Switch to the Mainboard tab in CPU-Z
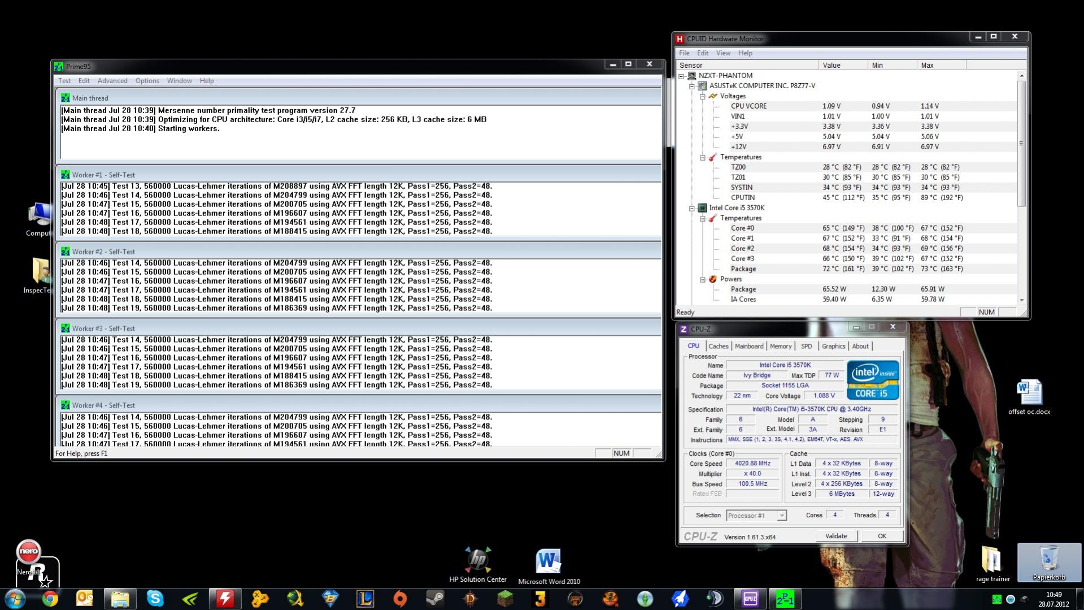This screenshot has height=610, width=1084. tap(749, 347)
